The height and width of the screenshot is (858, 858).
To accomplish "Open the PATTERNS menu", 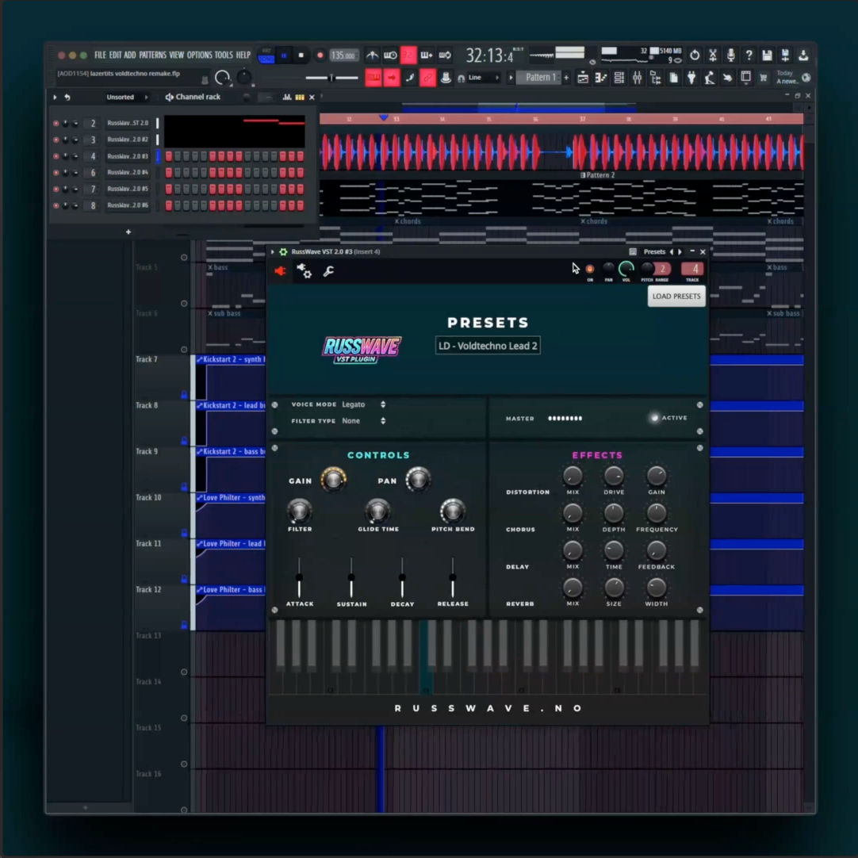I will coord(154,56).
